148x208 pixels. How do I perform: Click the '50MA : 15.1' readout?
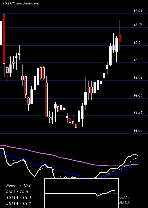tap(18, 203)
